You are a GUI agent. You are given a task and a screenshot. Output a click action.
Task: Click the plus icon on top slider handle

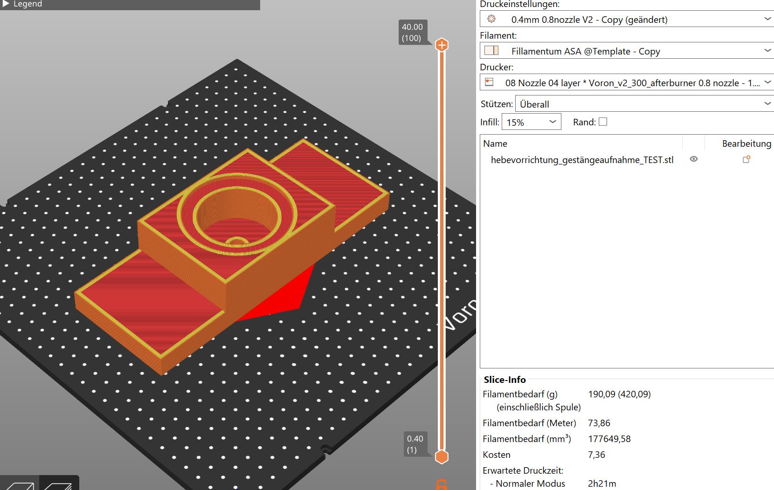[x=442, y=45]
